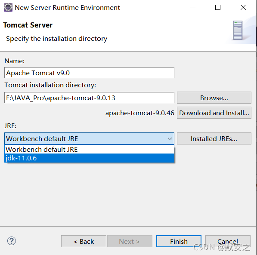Image resolution: width=257 pixels, height=255 pixels.
Task: Click the Eclipse gear icon in title bar
Action: (x=8, y=8)
